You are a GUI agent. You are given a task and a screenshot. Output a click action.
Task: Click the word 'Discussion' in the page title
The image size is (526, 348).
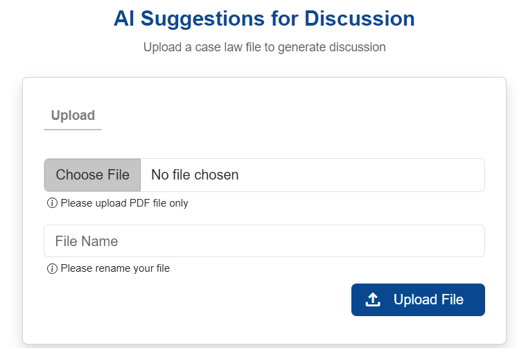point(360,19)
